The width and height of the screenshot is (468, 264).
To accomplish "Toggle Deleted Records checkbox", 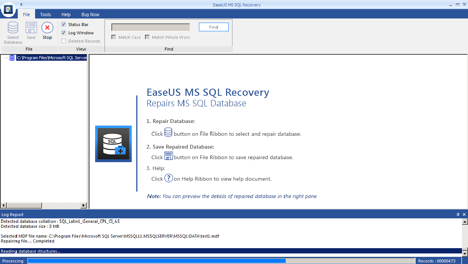I will 63,41.
